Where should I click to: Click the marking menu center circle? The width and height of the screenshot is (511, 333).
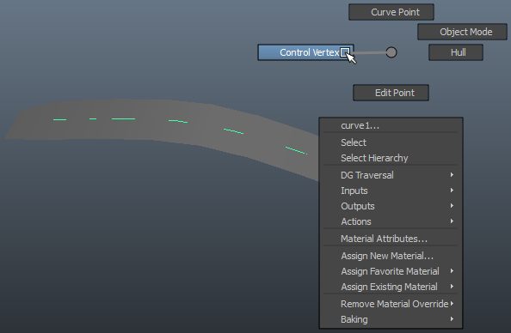pos(391,52)
